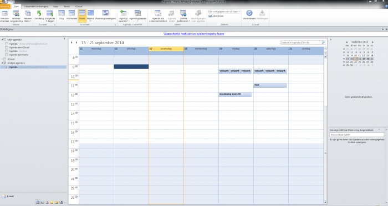Check the Agenda van mario checkbox

point(7,55)
